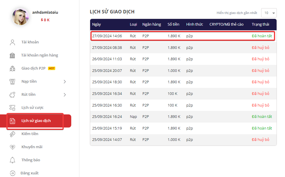Select date 25/09/2024 18:30
The width and height of the screenshot is (285, 177).
click(x=107, y=82)
